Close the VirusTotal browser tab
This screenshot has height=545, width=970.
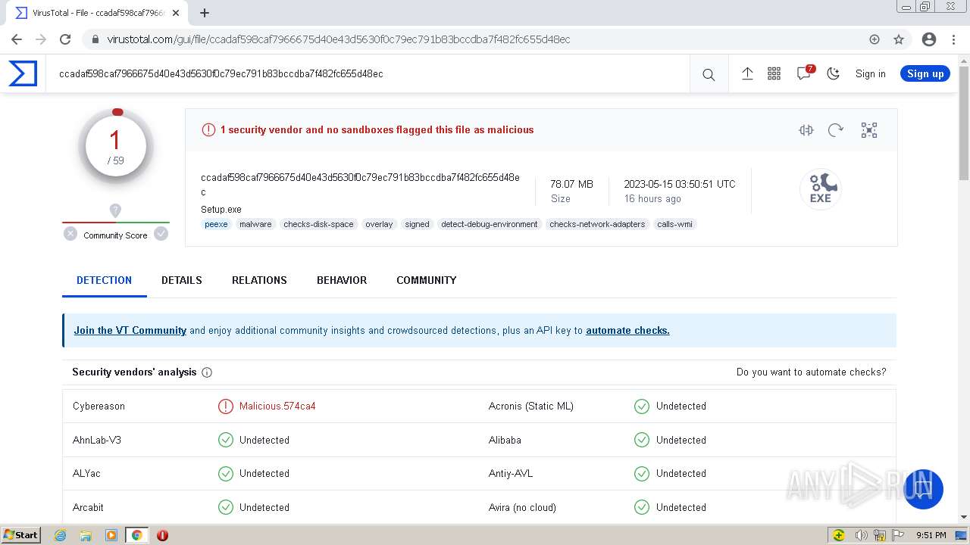click(x=177, y=13)
